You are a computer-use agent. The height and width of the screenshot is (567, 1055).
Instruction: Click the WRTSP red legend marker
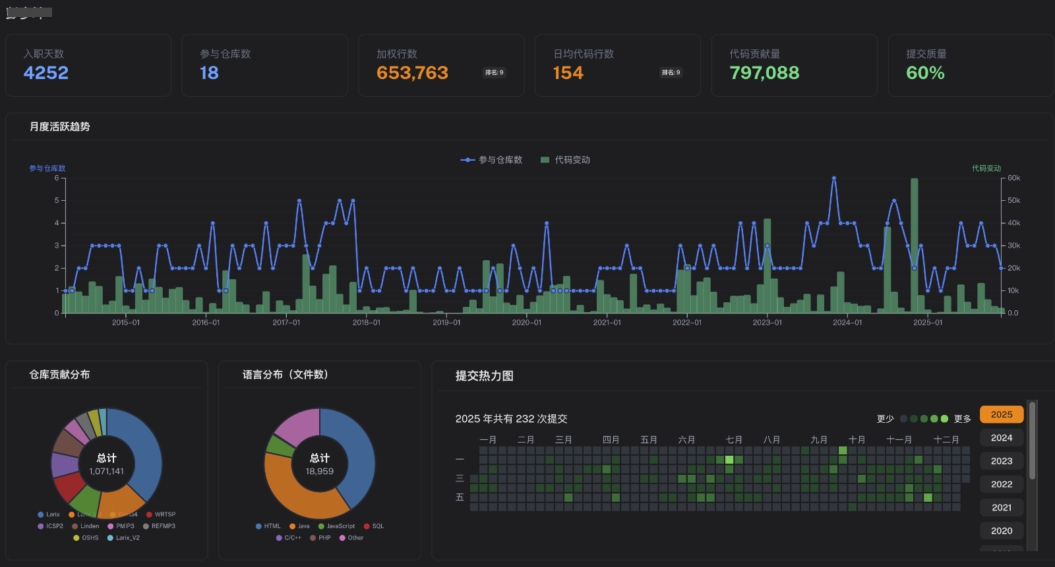(149, 515)
